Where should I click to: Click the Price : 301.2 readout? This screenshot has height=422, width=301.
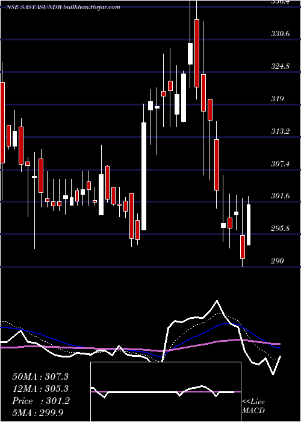point(41,401)
